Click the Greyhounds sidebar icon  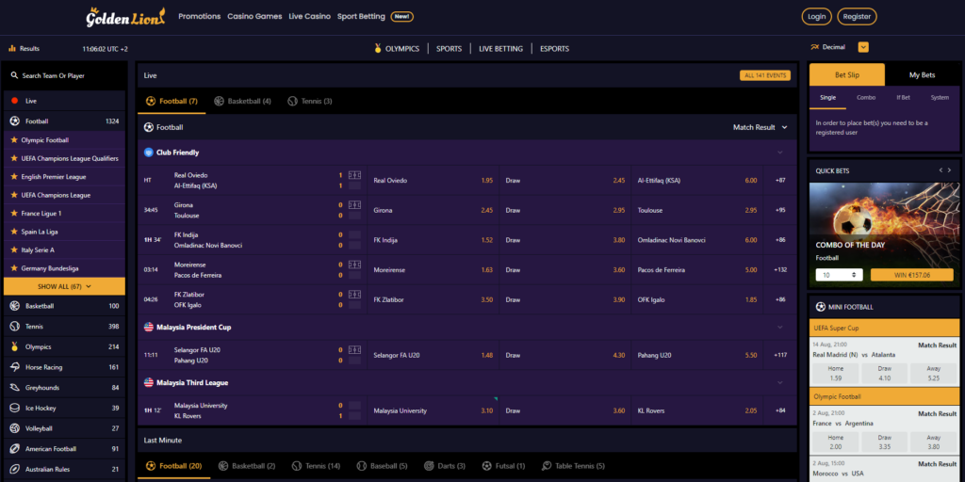[x=15, y=387]
